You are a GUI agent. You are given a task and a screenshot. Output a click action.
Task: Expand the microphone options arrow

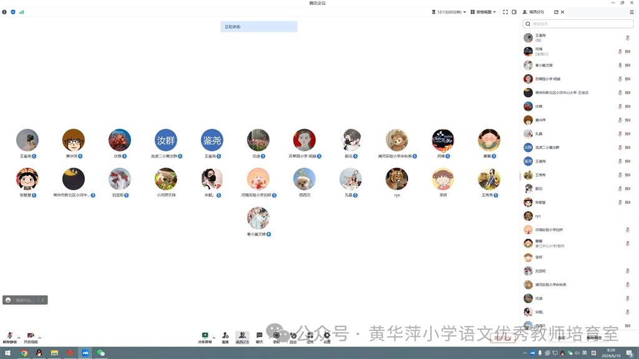point(19,338)
